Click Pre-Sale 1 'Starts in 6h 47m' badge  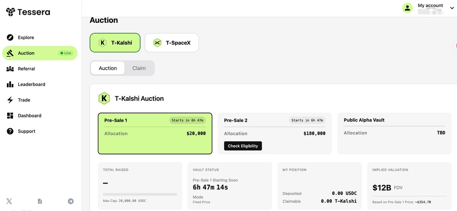[x=188, y=120]
